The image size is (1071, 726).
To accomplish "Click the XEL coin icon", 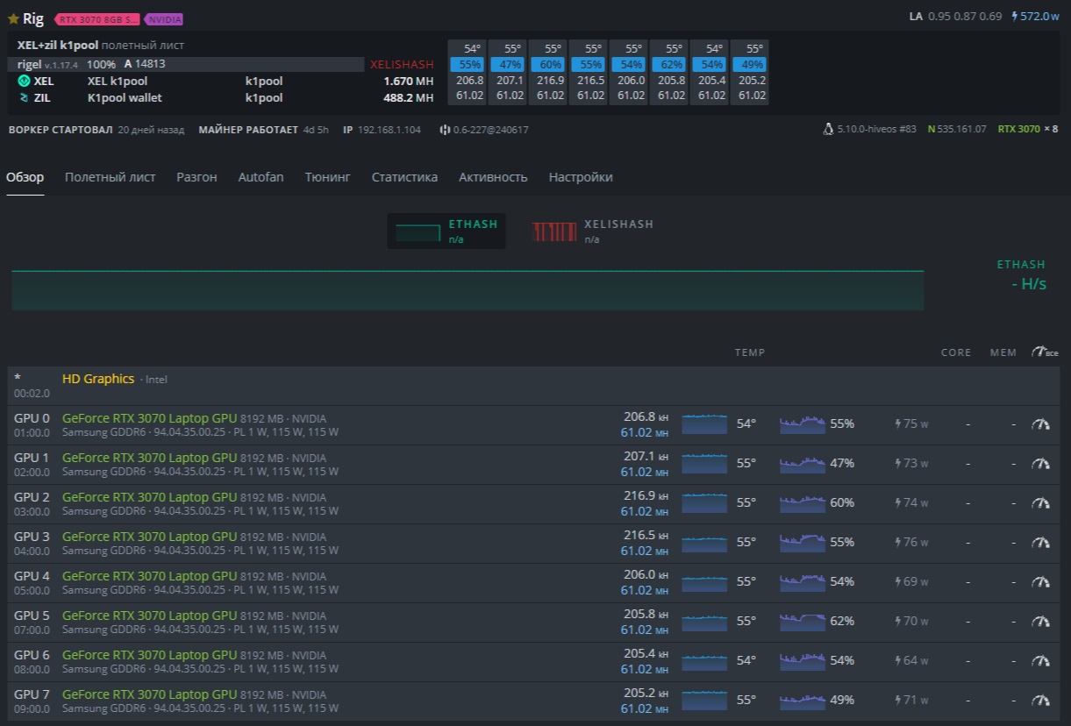I will pos(24,81).
